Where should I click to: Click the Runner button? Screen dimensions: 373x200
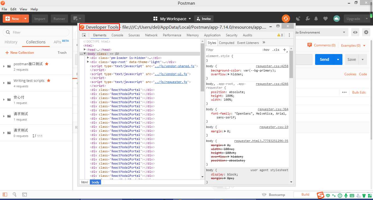[59, 19]
